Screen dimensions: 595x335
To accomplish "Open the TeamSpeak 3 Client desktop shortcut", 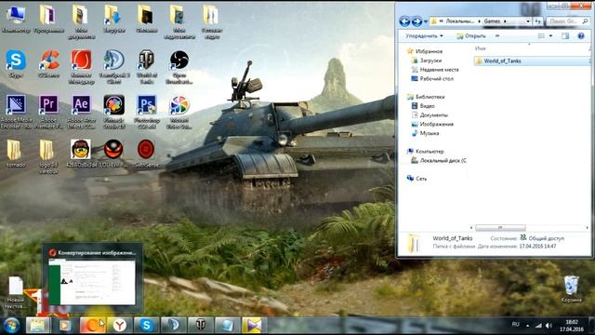I will (x=113, y=66).
